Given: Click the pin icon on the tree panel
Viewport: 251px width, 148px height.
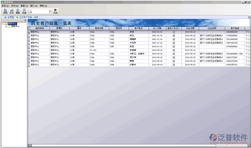Looking at the screenshot, I should click(25, 20).
